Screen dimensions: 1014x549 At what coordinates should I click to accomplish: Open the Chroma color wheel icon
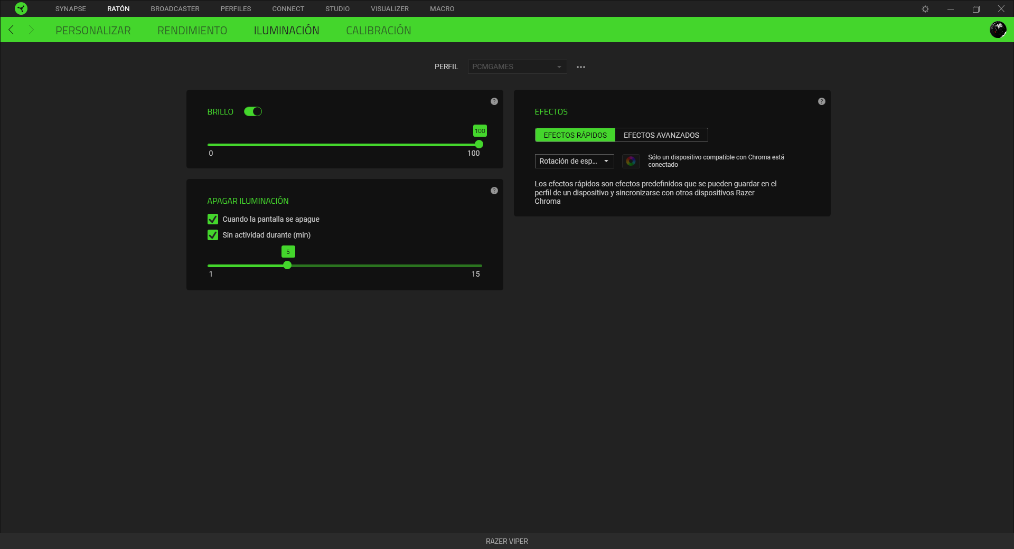pyautogui.click(x=631, y=161)
